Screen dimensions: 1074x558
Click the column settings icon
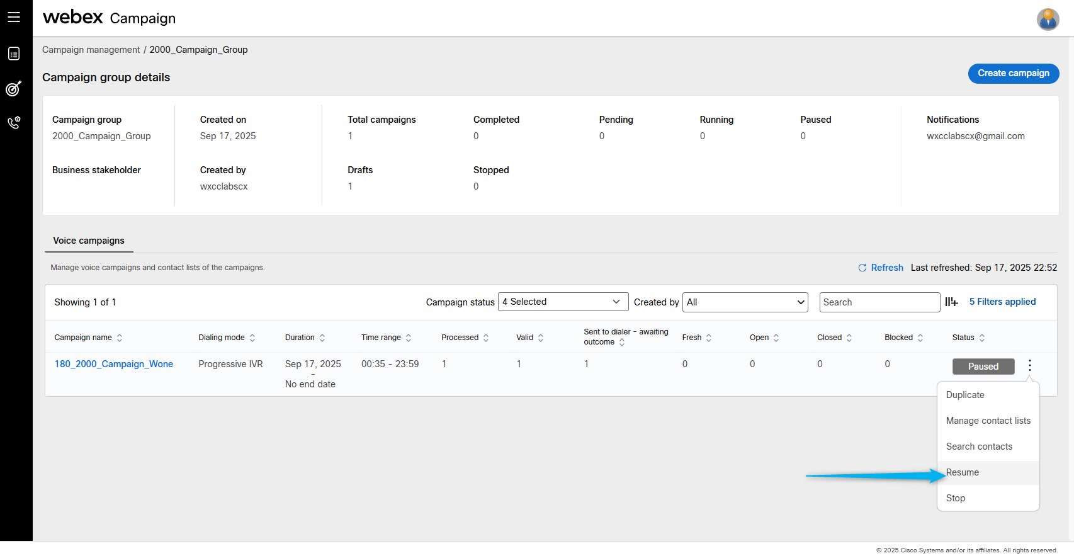[951, 302]
